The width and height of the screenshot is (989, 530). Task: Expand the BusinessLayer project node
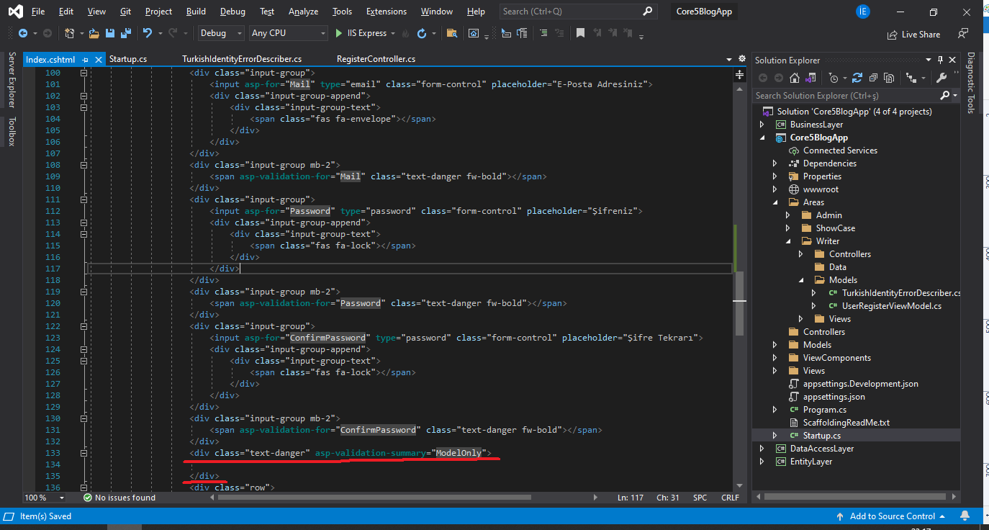[x=763, y=125]
